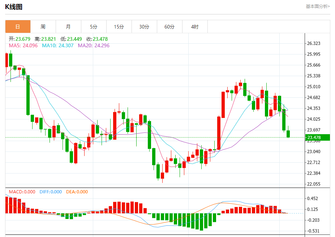Click the green 23.478 current price tag
335x237 pixels.
[318, 137]
